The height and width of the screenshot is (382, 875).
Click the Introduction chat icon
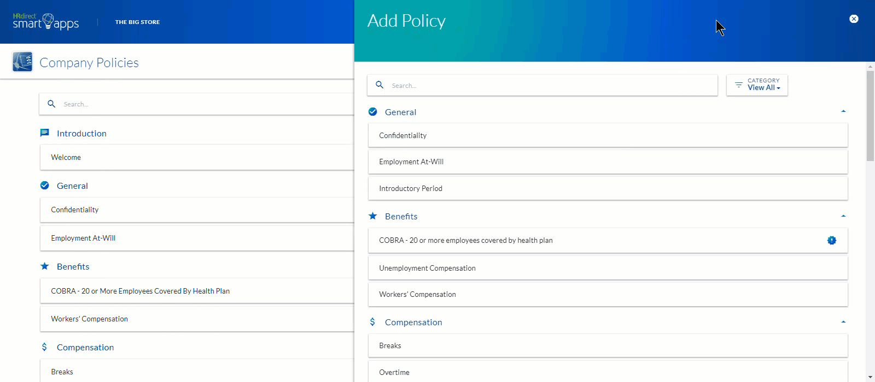click(45, 133)
